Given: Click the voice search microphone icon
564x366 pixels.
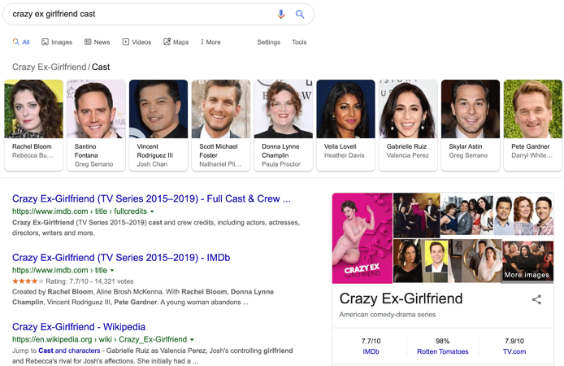Looking at the screenshot, I should [x=281, y=14].
